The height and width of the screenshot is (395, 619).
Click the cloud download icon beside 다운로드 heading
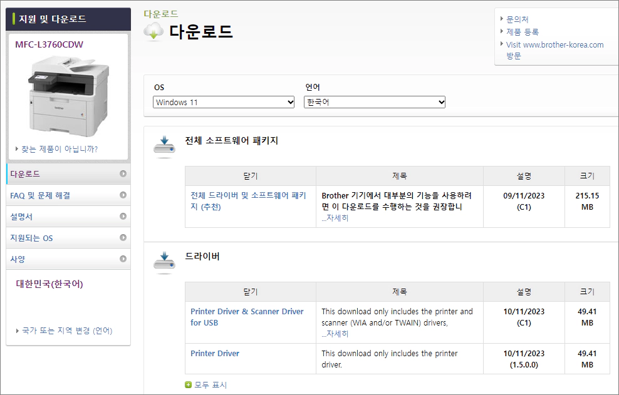(153, 31)
